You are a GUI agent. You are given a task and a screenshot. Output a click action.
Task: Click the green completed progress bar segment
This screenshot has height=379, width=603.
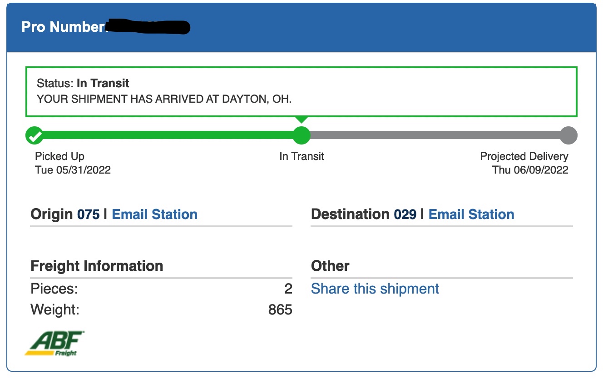(x=168, y=135)
